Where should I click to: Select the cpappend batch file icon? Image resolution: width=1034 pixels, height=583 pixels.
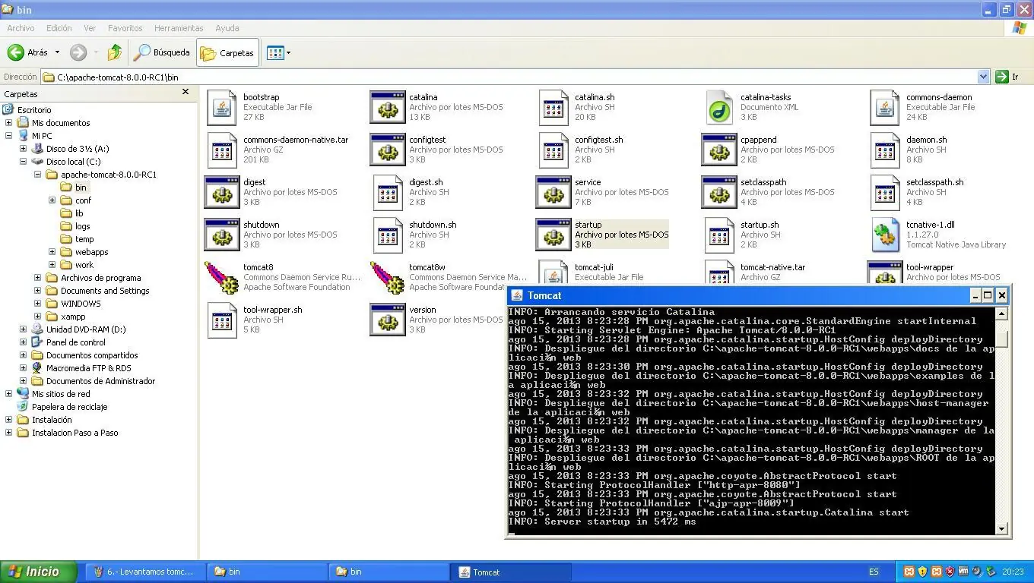719,150
